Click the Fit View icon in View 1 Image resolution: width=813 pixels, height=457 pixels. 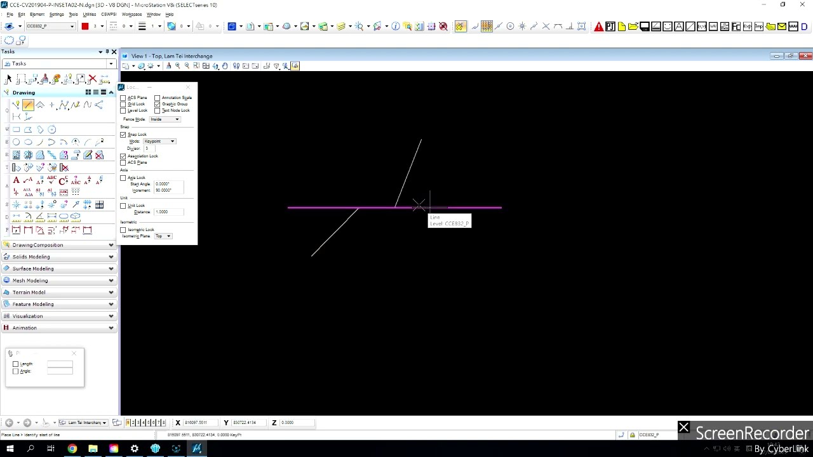pos(206,66)
